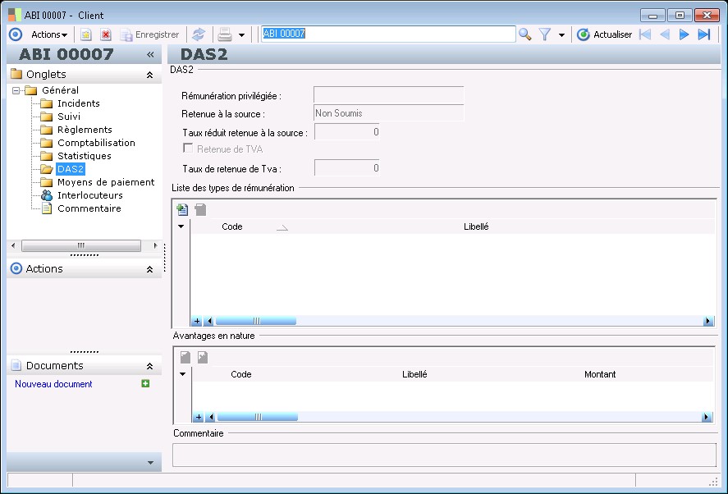
Task: Add a row to remuneration types list
Action: point(182,209)
